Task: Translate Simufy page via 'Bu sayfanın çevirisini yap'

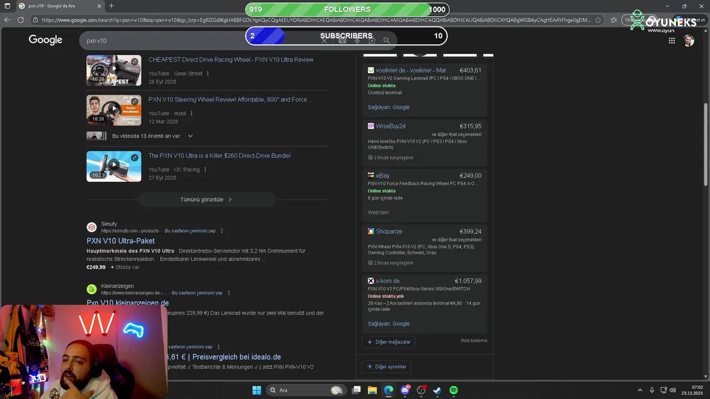Action: tap(190, 231)
